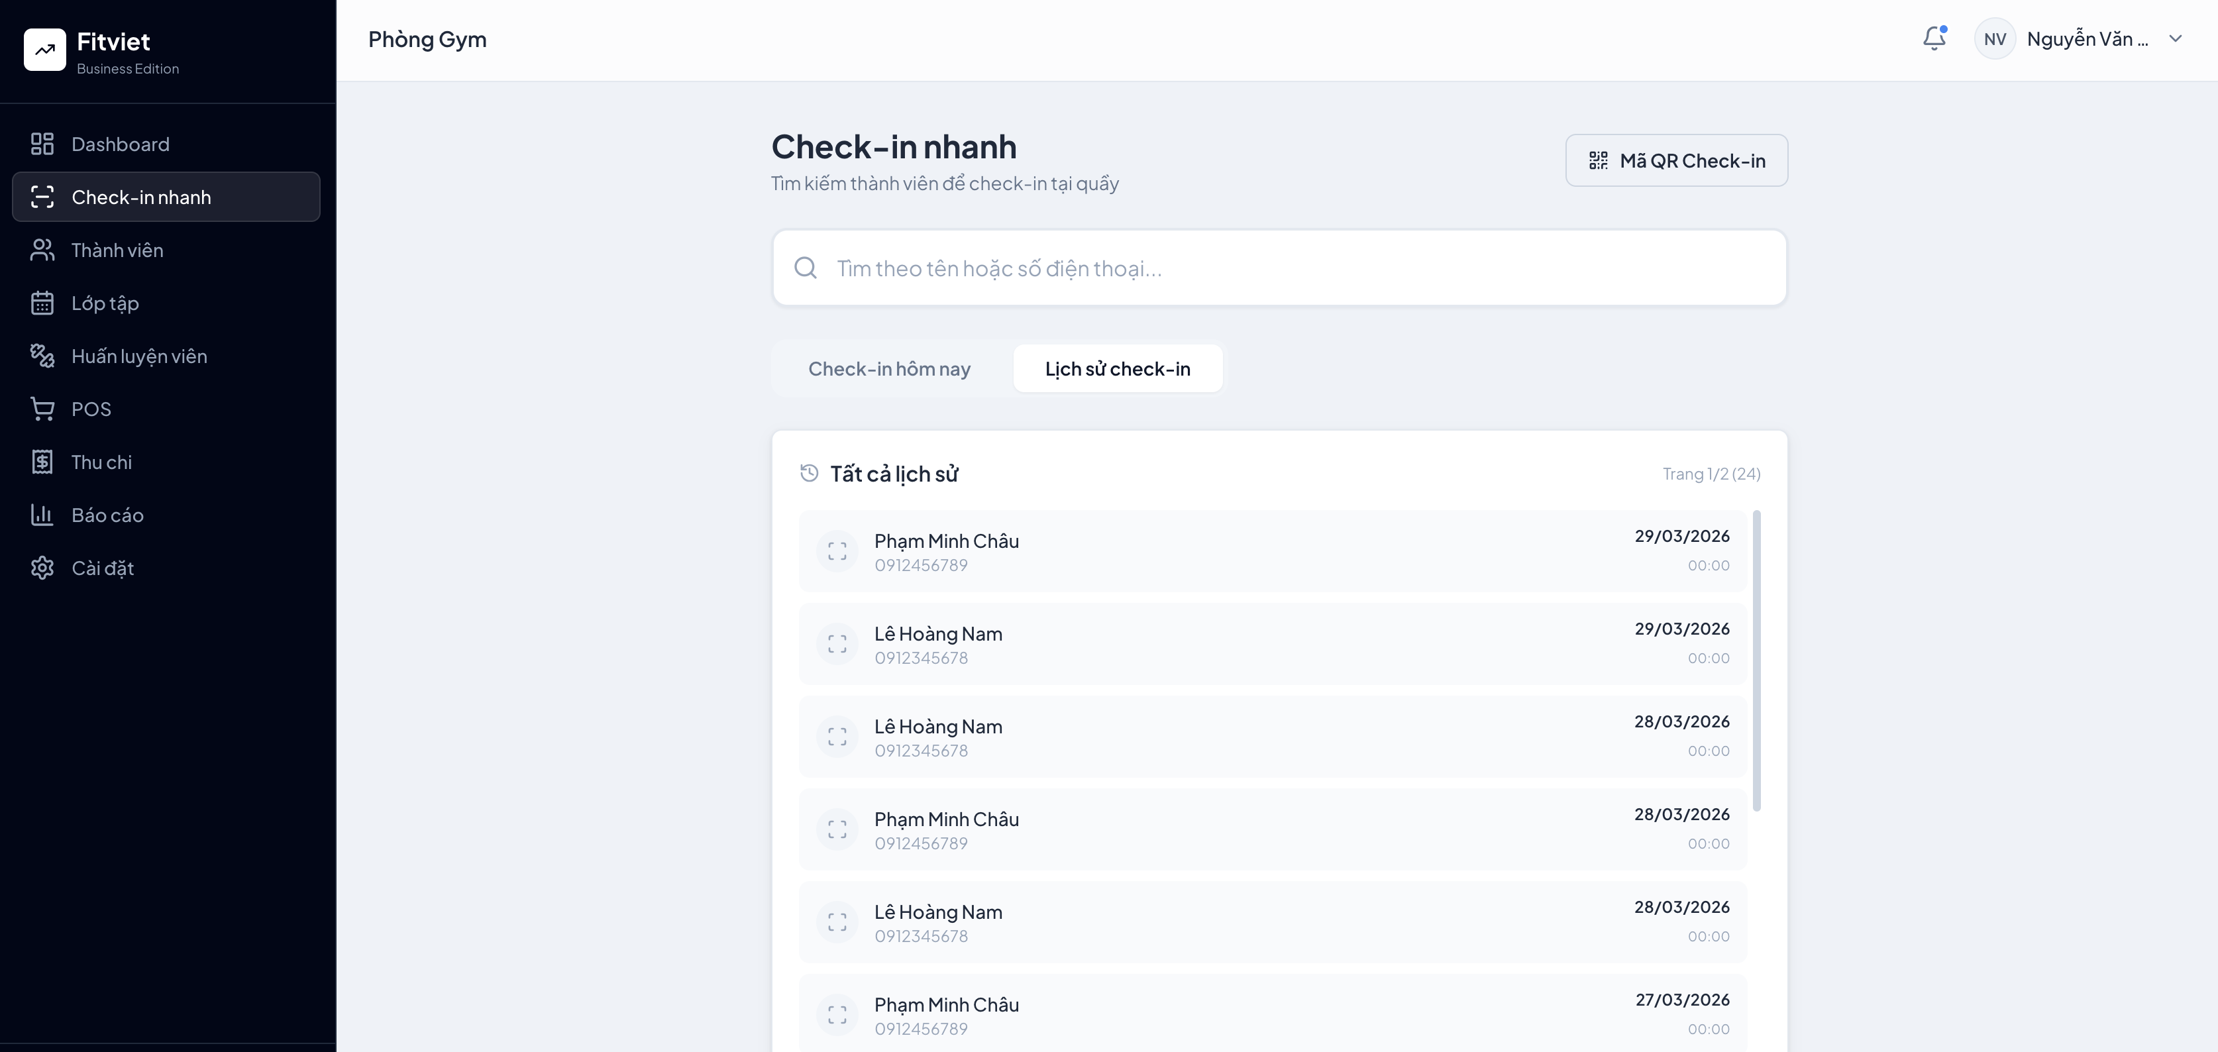Click the Lớp tập calendar icon
This screenshot has height=1052, width=2218.
coord(42,303)
